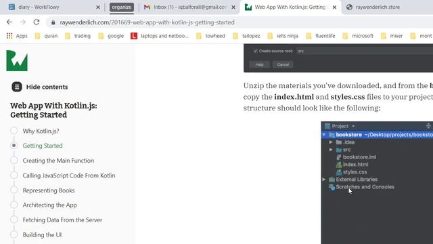Expand the src folder arrow
The width and height of the screenshot is (433, 244).
(x=331, y=150)
